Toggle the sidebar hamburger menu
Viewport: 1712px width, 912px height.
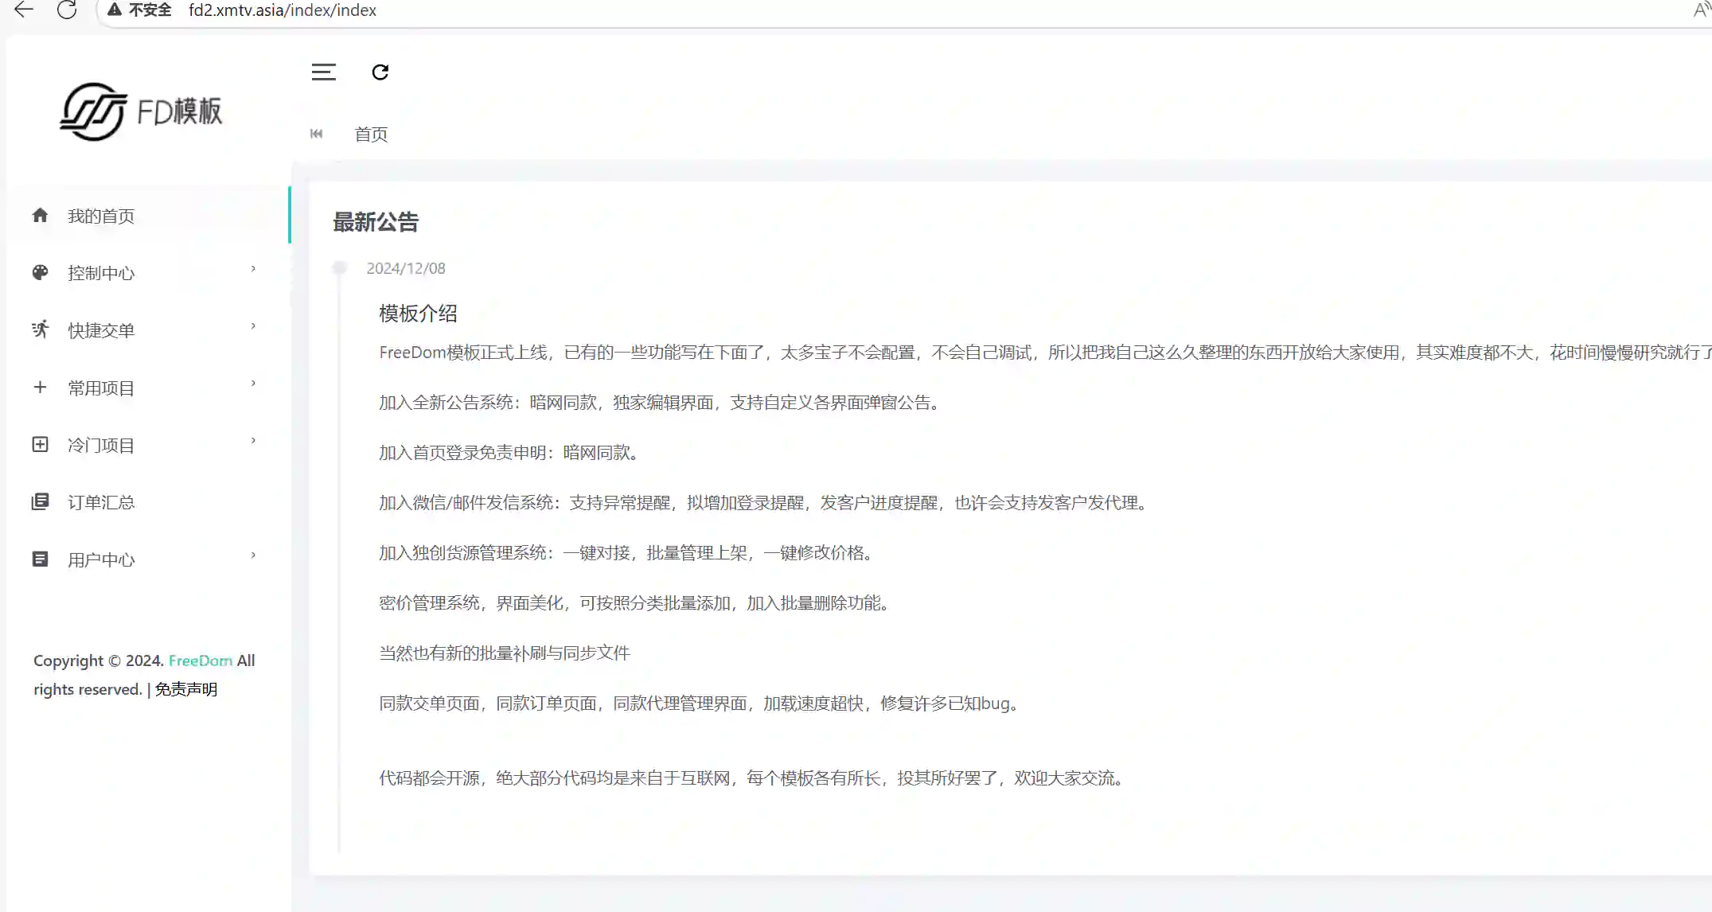pos(323,72)
